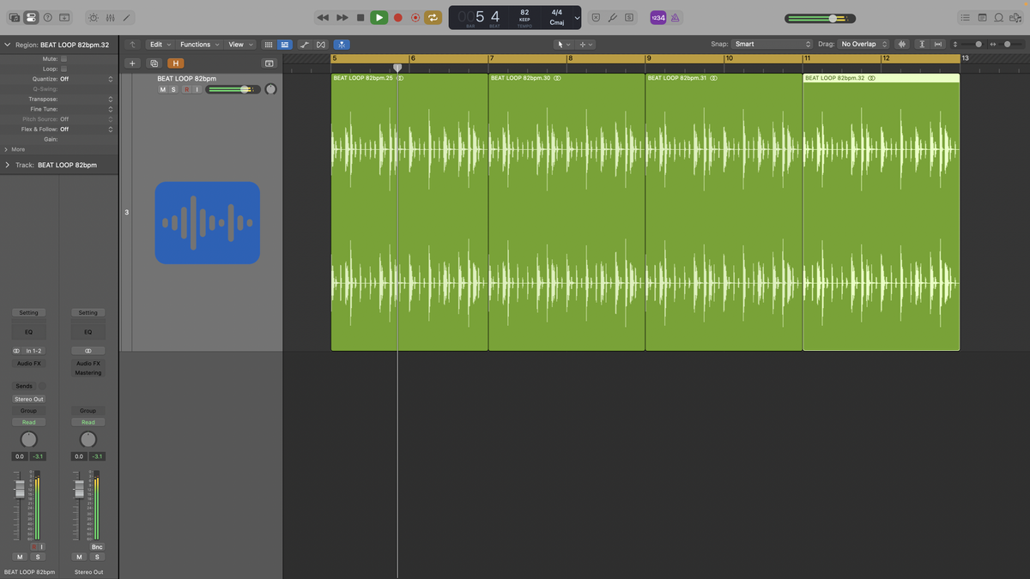Open the Quantize value popup
1030x579 pixels.
click(x=86, y=79)
